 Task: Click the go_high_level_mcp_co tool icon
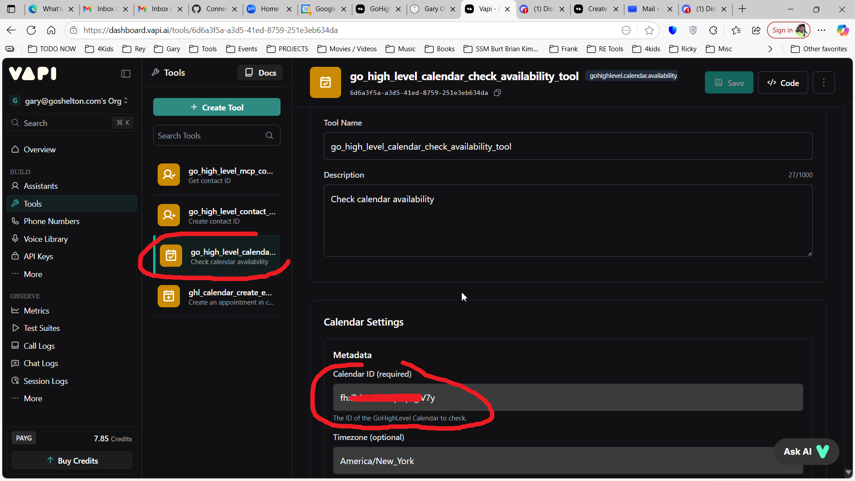point(169,175)
